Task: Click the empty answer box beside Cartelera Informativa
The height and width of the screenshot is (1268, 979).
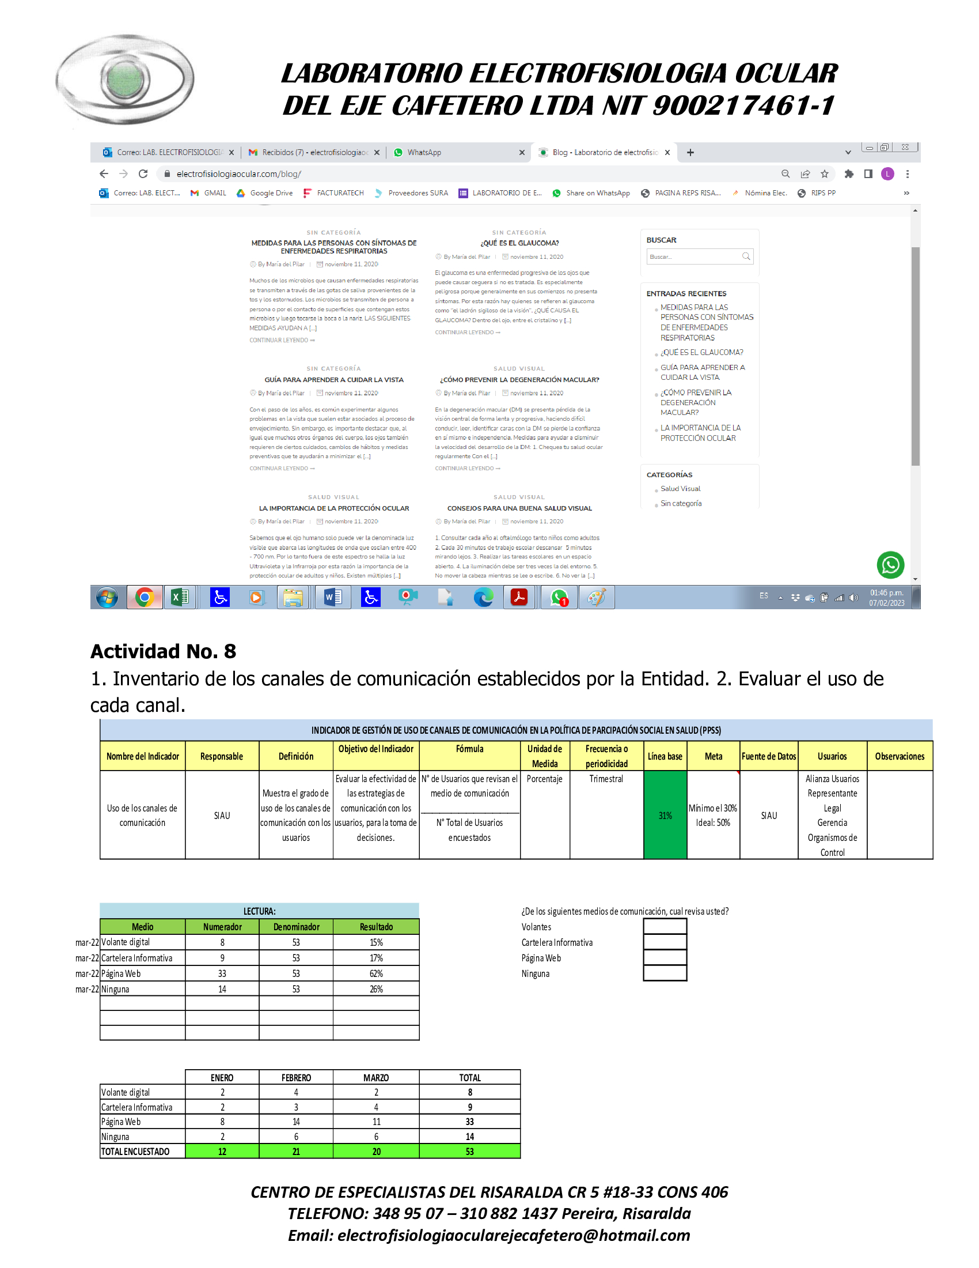Action: click(x=665, y=942)
